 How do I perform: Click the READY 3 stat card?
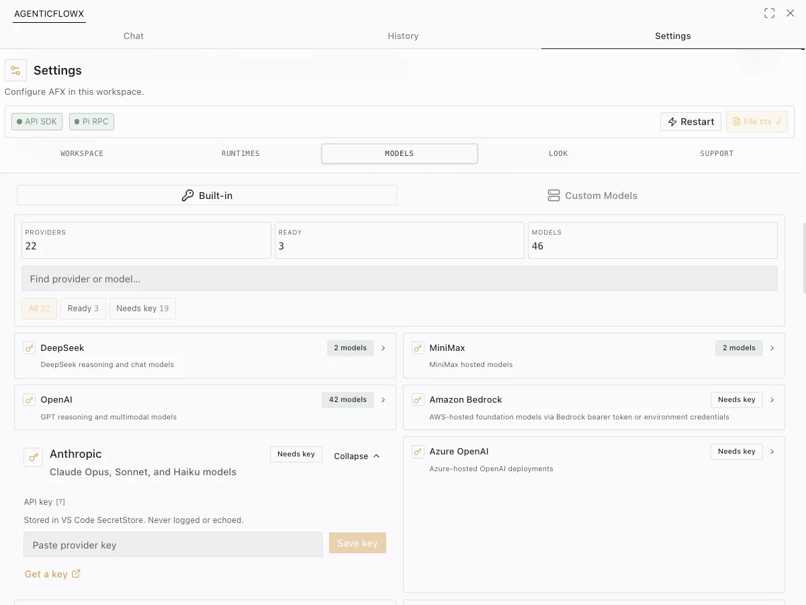tap(400, 241)
